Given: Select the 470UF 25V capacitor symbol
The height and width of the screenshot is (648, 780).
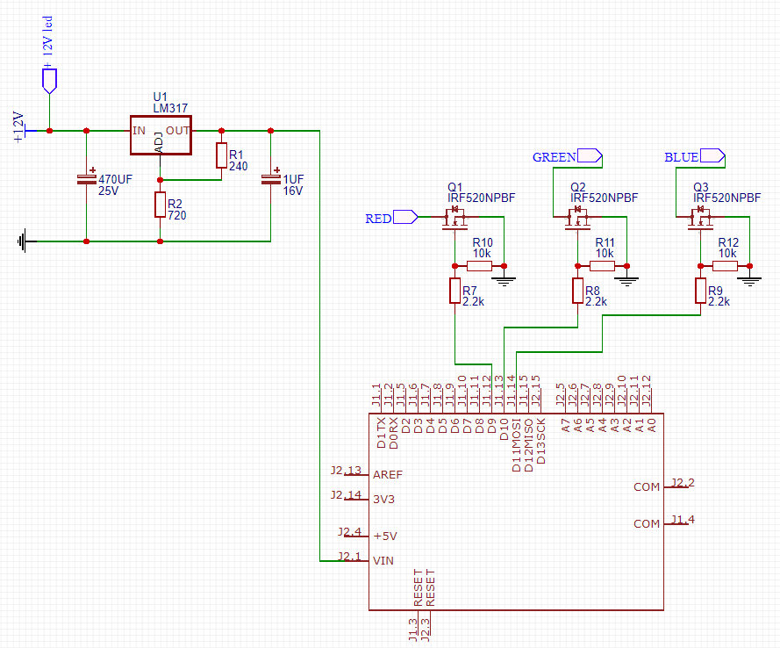Looking at the screenshot, I should coord(86,179).
